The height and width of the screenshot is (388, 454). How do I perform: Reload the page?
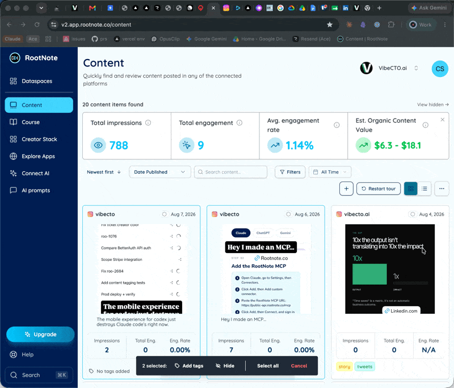(37, 24)
